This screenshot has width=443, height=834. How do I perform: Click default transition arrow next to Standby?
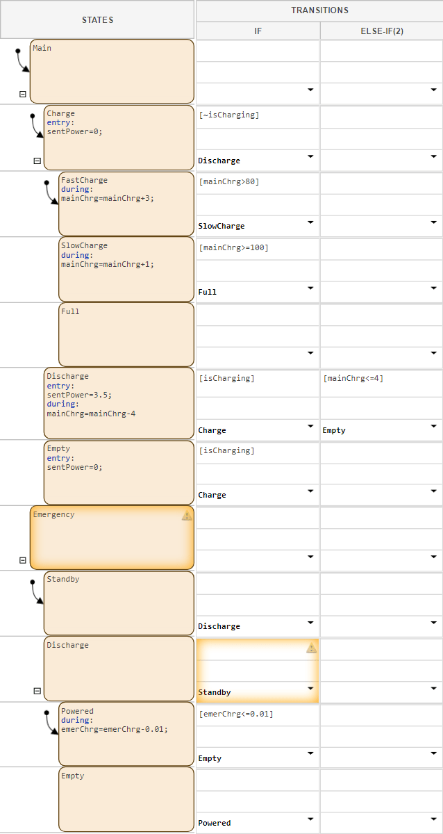pyautogui.click(x=37, y=591)
